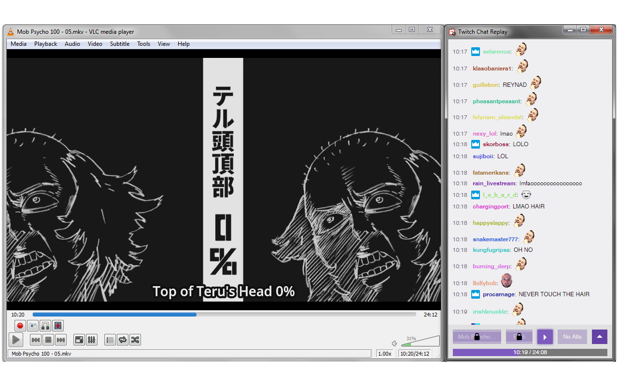This screenshot has height=386, width=618.
Task: Click username 'felynarn_aleandal' in chat
Action: tap(497, 117)
